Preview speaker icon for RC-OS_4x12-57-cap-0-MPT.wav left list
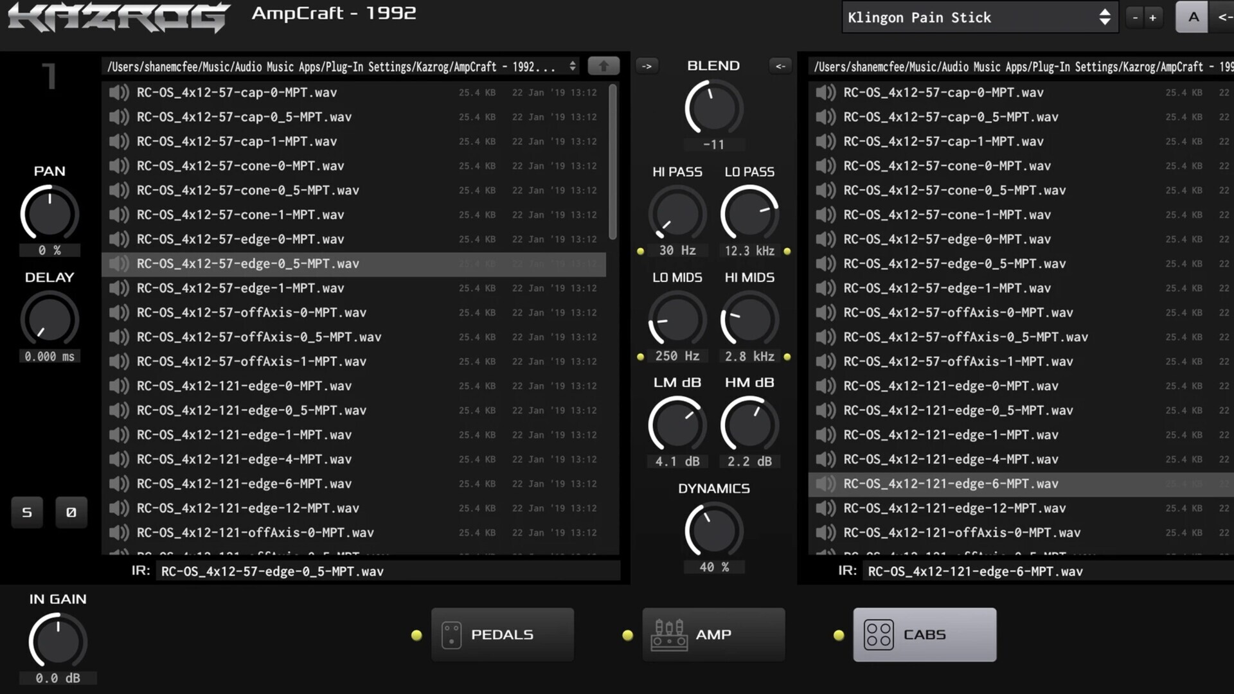Screen dimensions: 1234x694 pos(119,93)
